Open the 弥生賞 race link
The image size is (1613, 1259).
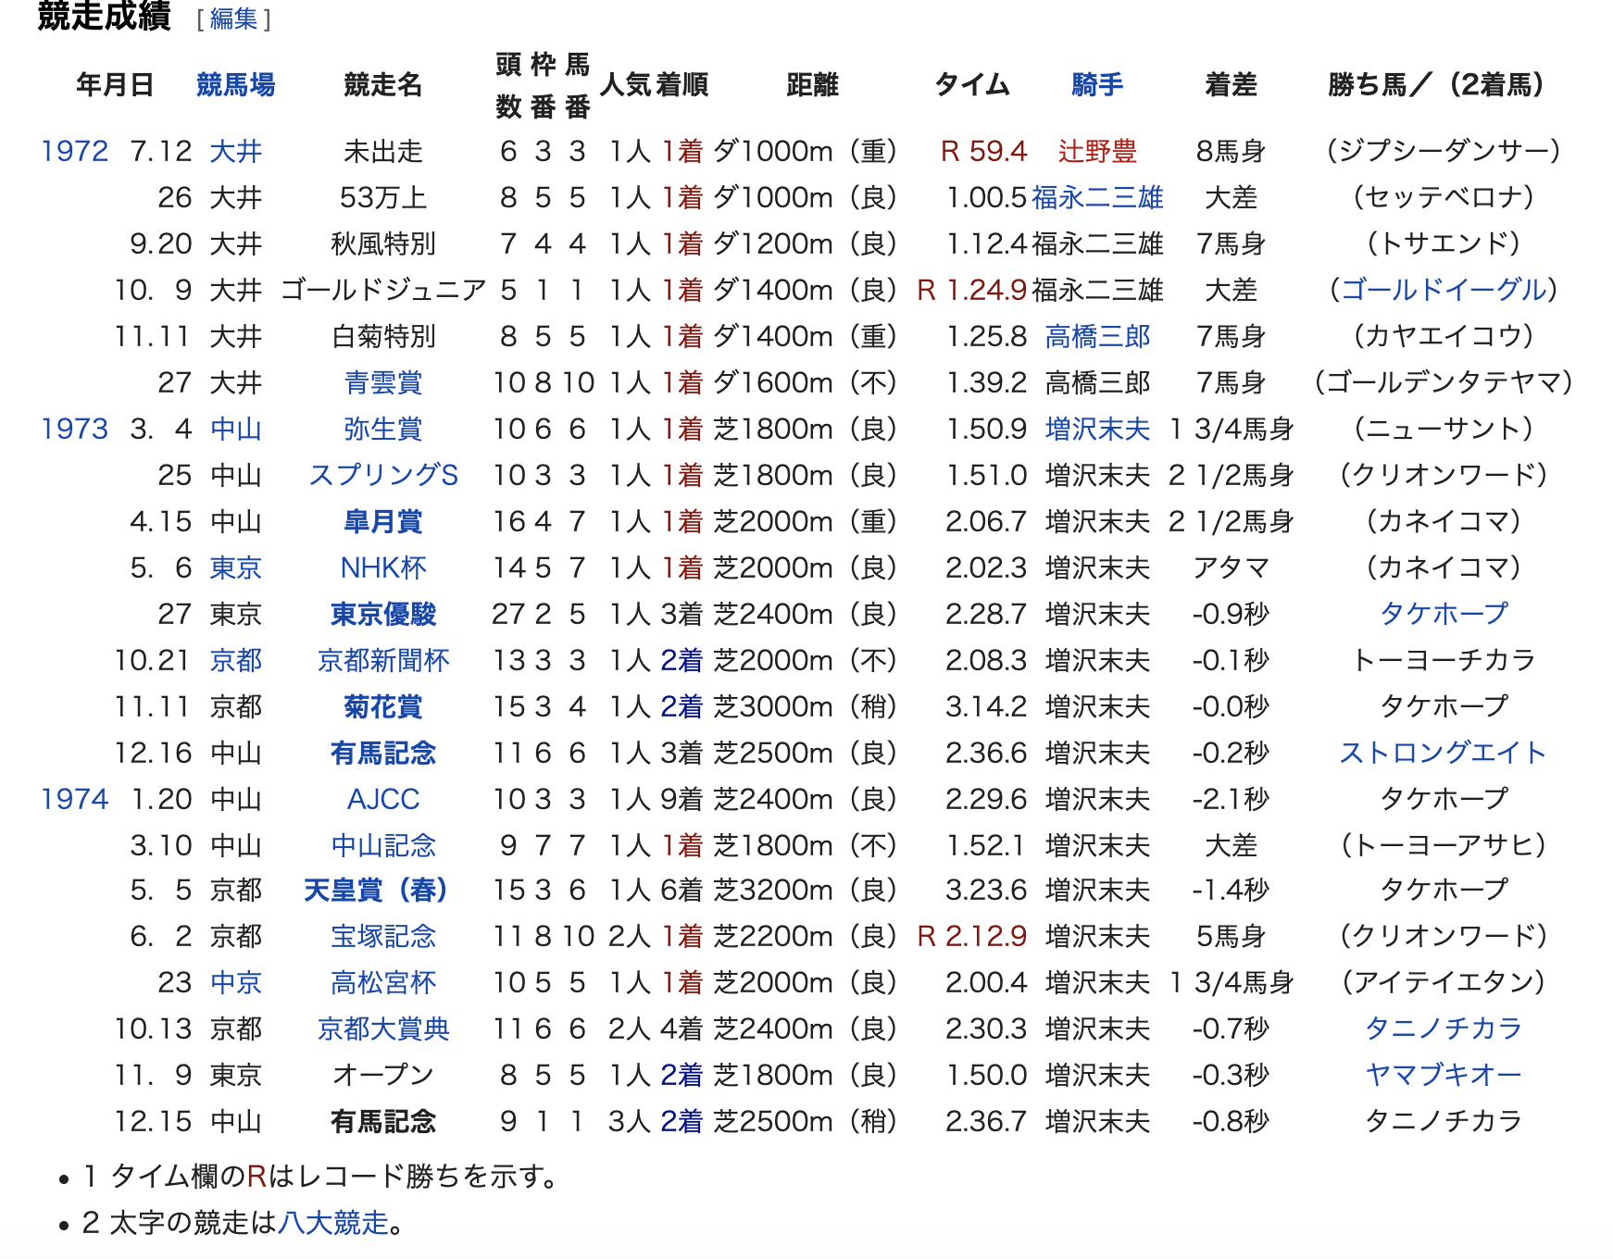pyautogui.click(x=382, y=429)
